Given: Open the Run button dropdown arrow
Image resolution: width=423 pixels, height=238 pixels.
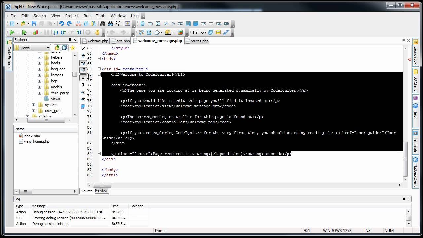Looking at the screenshot, I should (x=18, y=32).
